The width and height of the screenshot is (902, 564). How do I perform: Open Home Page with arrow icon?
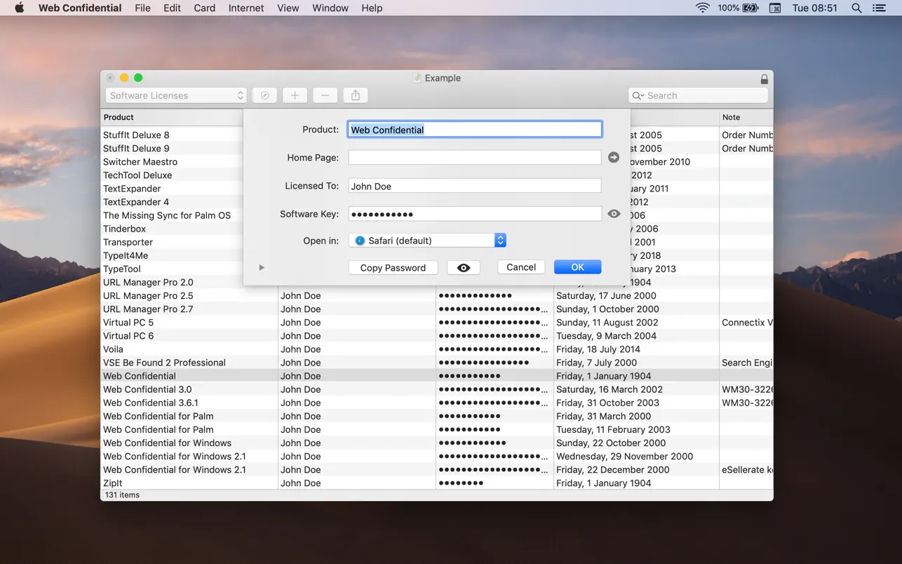click(x=614, y=158)
